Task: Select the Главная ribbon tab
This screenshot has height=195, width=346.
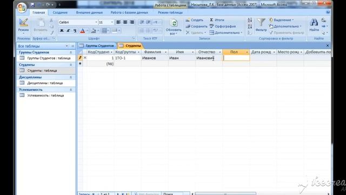Action: click(x=38, y=12)
